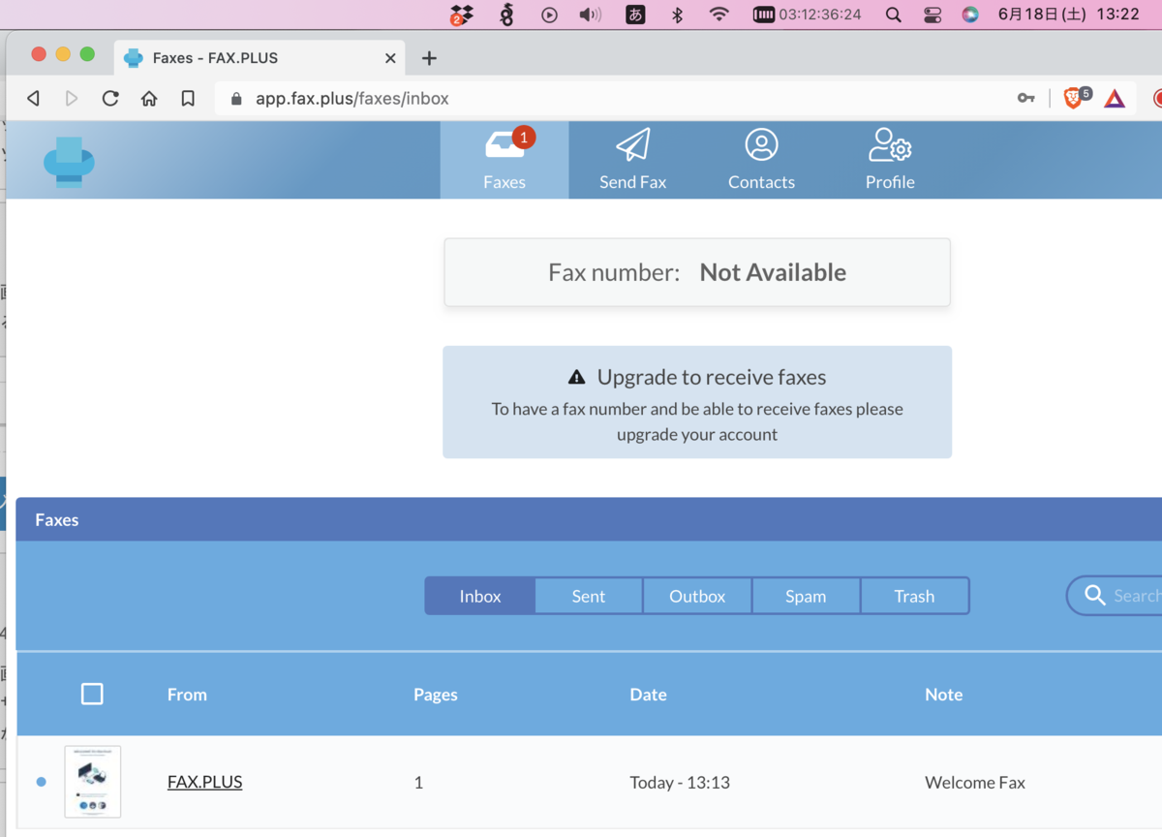
Task: Open the play-button menu bar icon
Action: click(549, 15)
